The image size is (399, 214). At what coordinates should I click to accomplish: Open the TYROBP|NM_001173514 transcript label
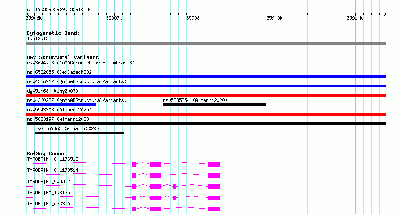pos(52,170)
